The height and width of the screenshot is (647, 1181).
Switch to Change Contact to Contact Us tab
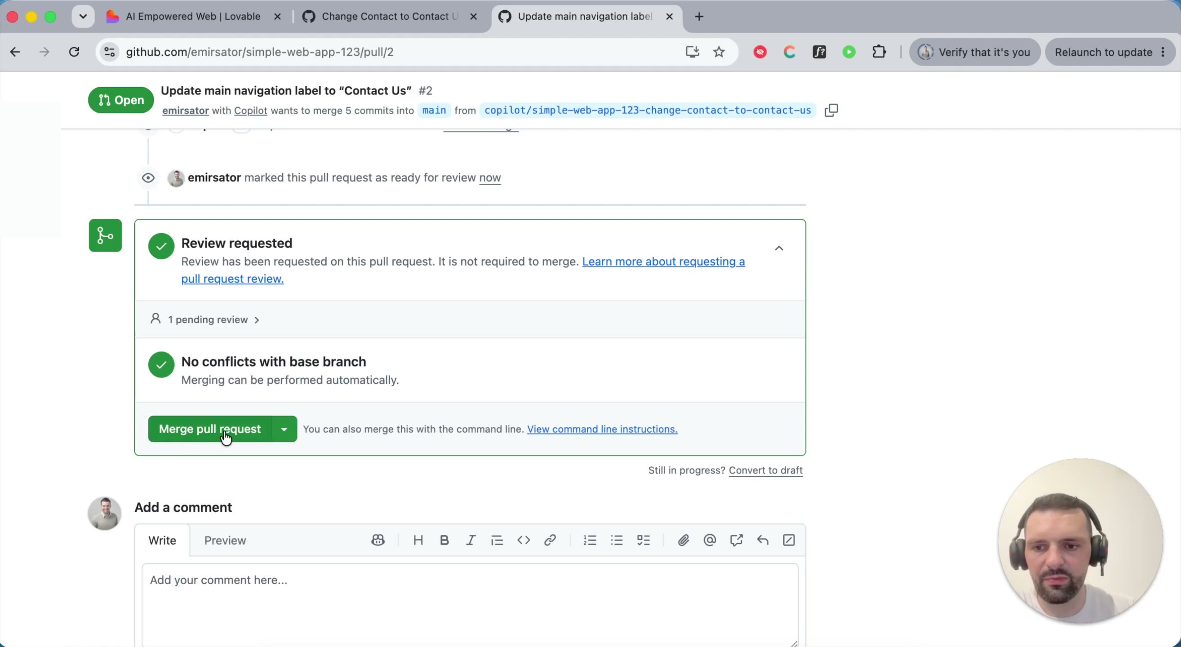pos(390,17)
